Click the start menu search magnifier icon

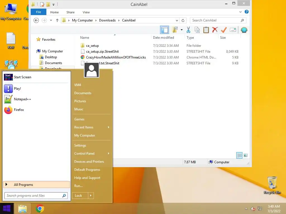tap(64, 196)
